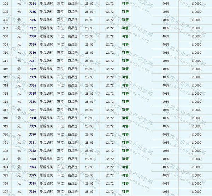Select the F359 link in row 309

point(32,44)
